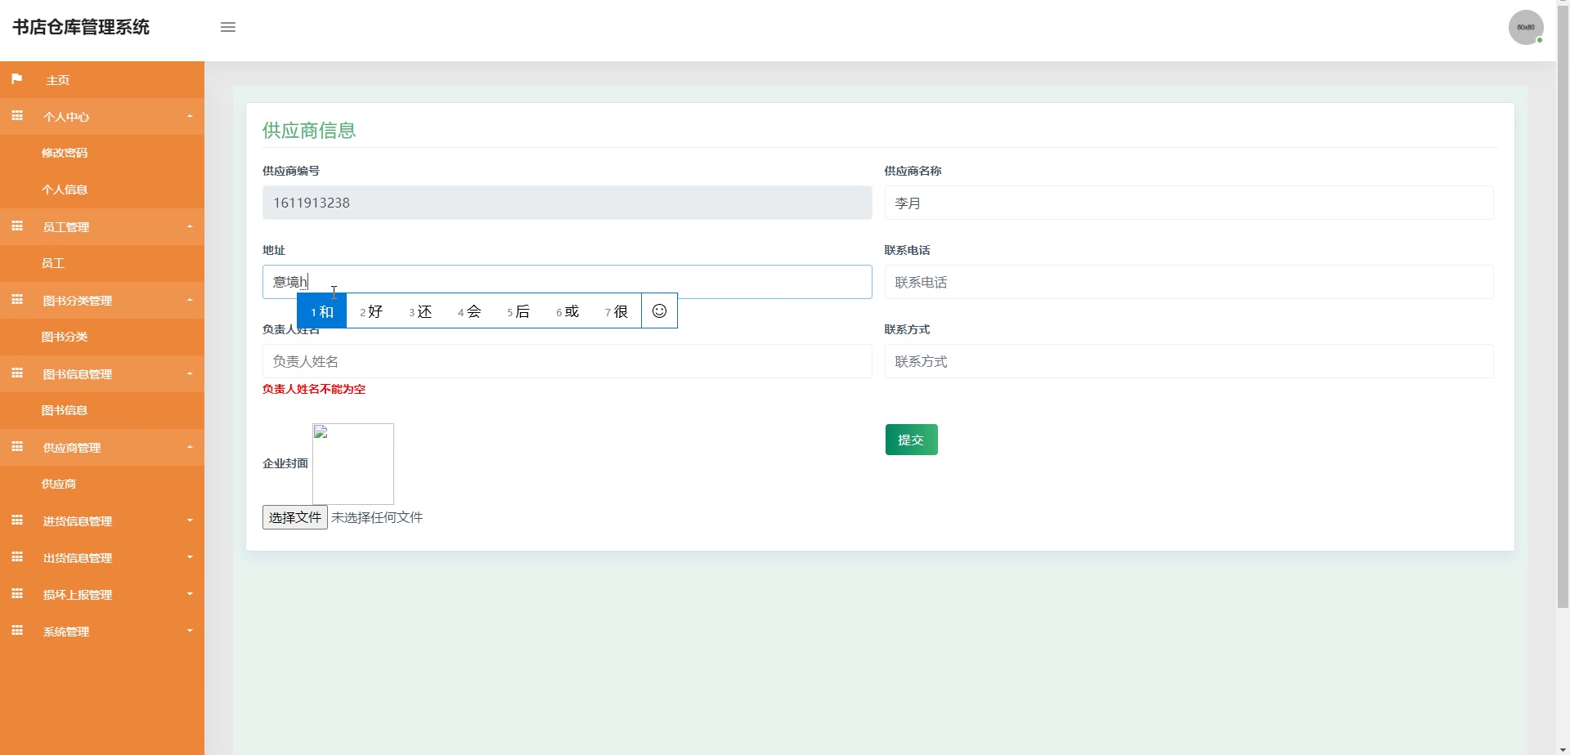Select 员工 submenu item
1570x755 pixels.
pyautogui.click(x=54, y=262)
